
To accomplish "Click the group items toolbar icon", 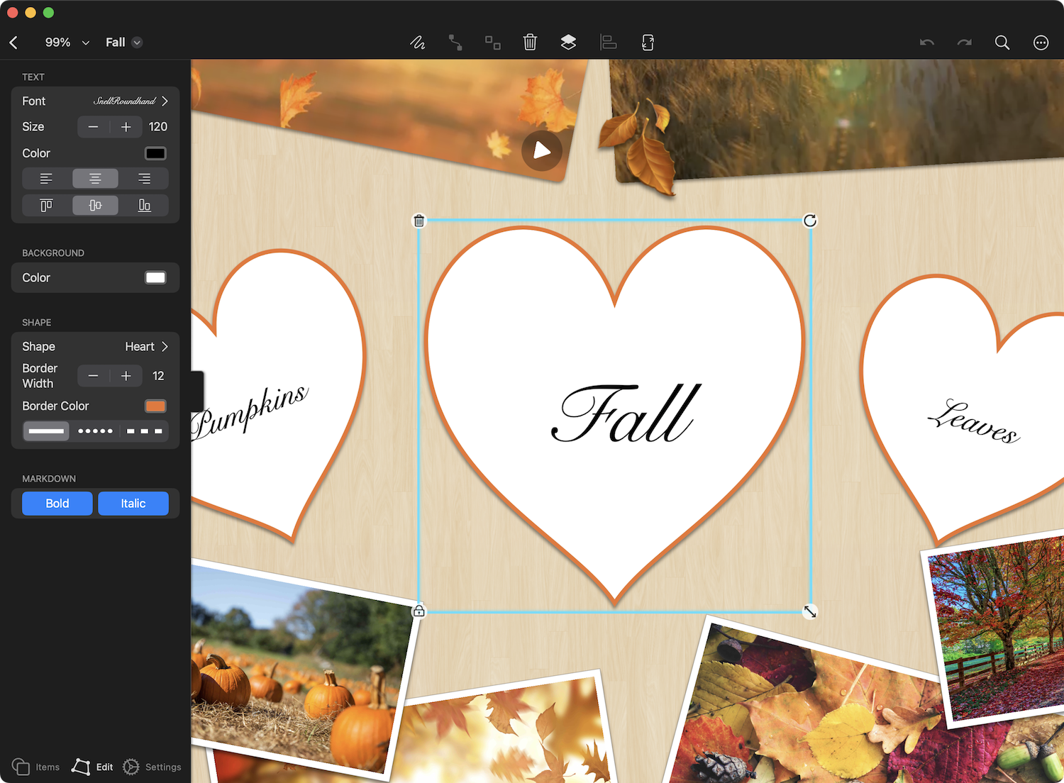I will 493,43.
